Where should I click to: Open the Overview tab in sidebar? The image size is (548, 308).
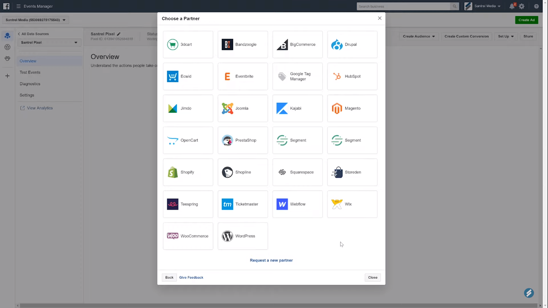50,61
